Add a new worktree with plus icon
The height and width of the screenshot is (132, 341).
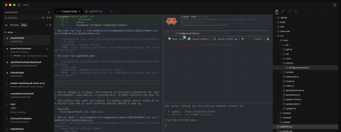pyautogui.click(x=49, y=13)
